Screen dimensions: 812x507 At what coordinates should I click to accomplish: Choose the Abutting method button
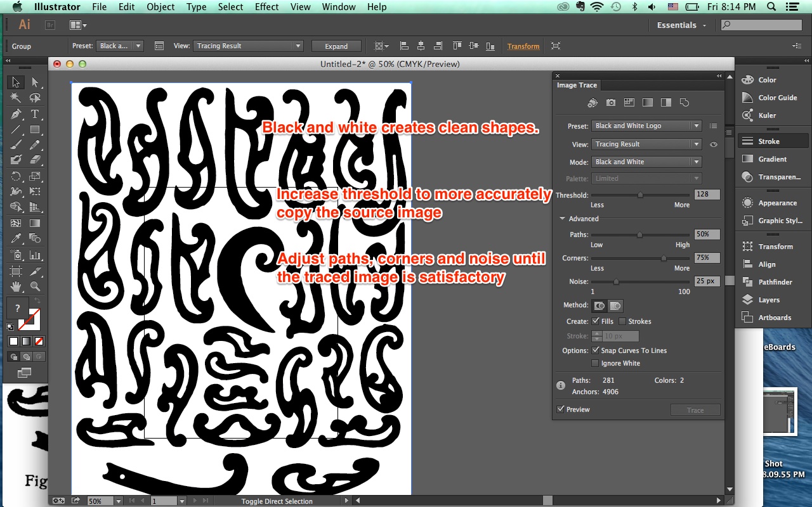point(599,305)
